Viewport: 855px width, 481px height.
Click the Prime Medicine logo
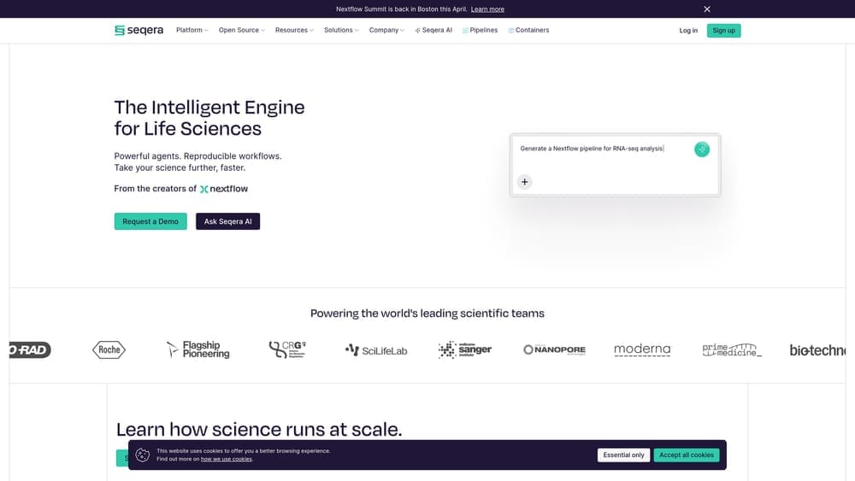pyautogui.click(x=732, y=349)
